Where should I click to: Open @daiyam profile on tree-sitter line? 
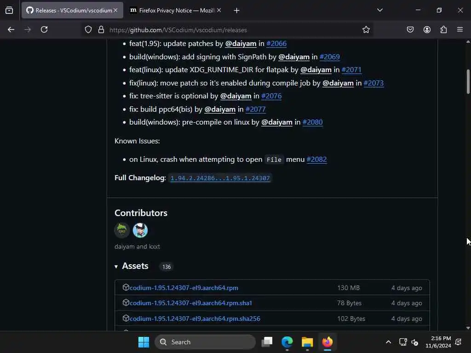[236, 96]
